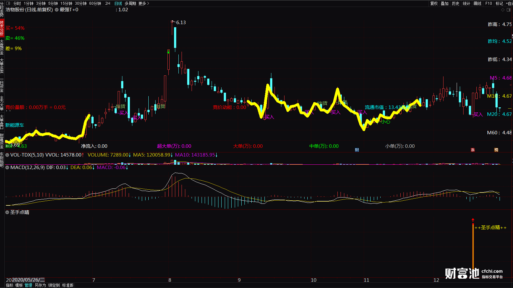
Task: Click the diamond icon near top right
Action: tap(503, 10)
